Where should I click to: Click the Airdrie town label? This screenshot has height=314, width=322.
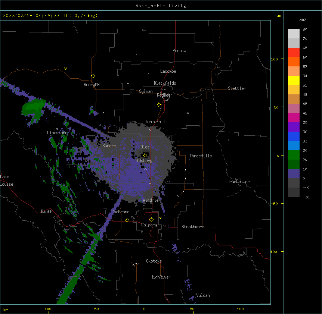(151, 200)
